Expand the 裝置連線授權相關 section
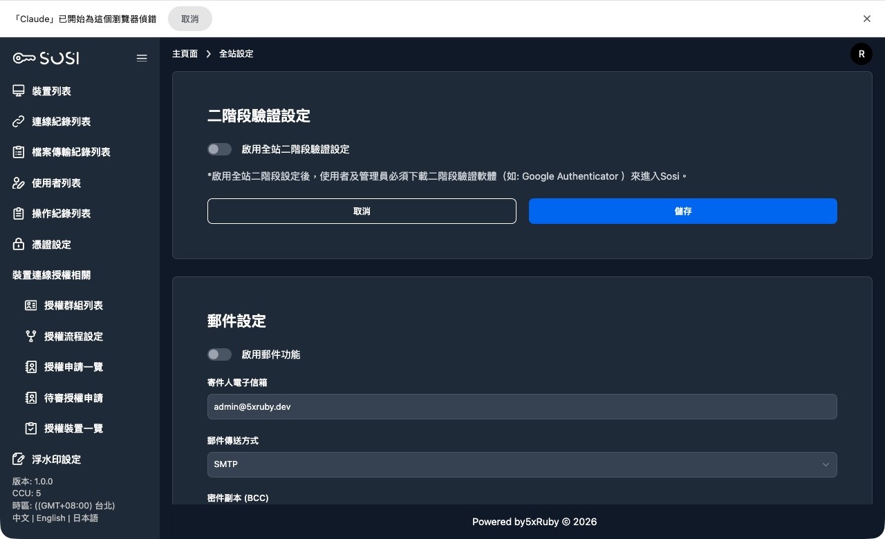This screenshot has height=539, width=885. [51, 275]
